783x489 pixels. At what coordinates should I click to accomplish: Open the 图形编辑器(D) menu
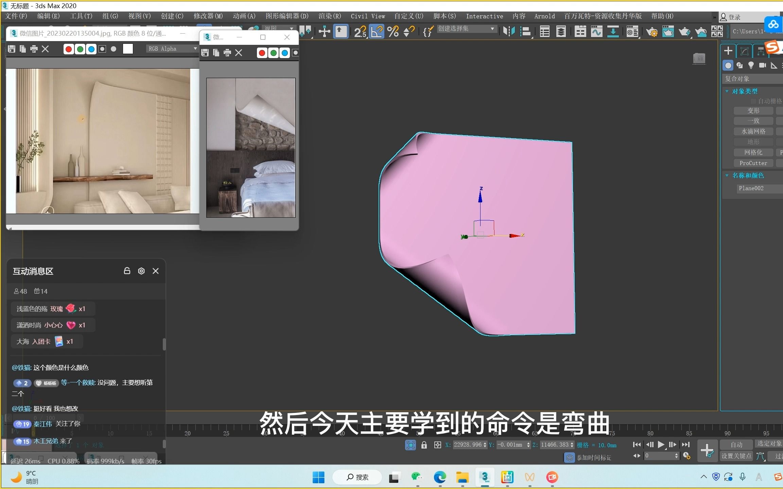click(x=287, y=16)
